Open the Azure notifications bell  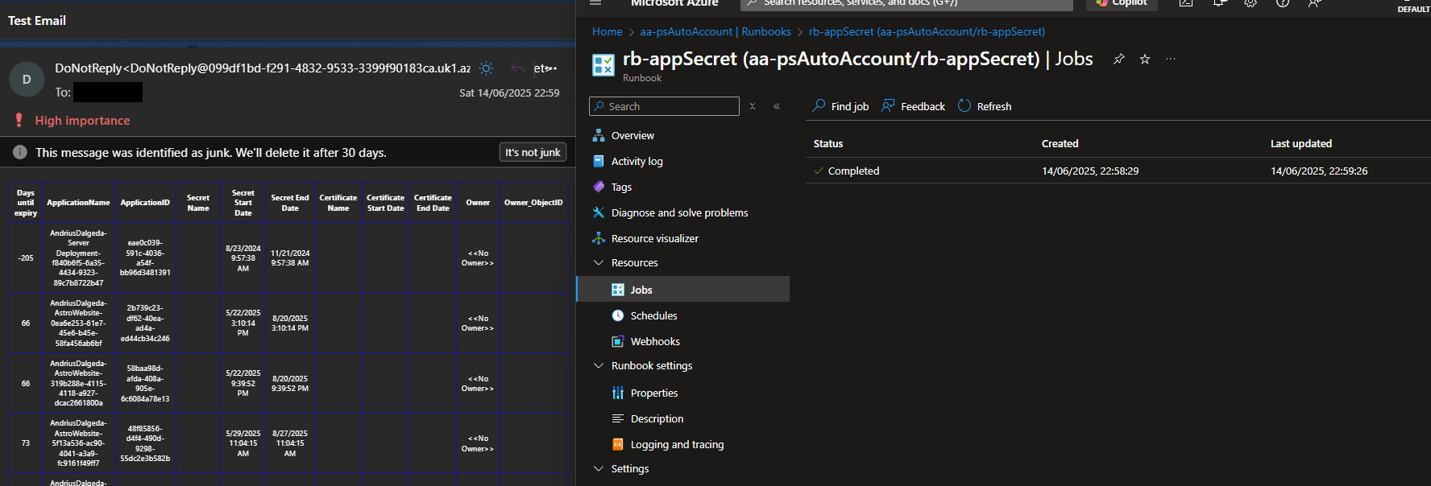click(x=1219, y=3)
